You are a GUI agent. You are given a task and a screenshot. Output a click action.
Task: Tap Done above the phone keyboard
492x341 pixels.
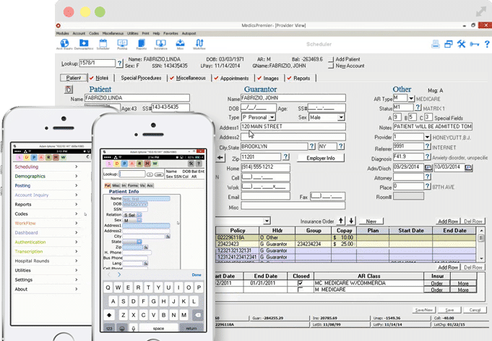tap(197, 275)
